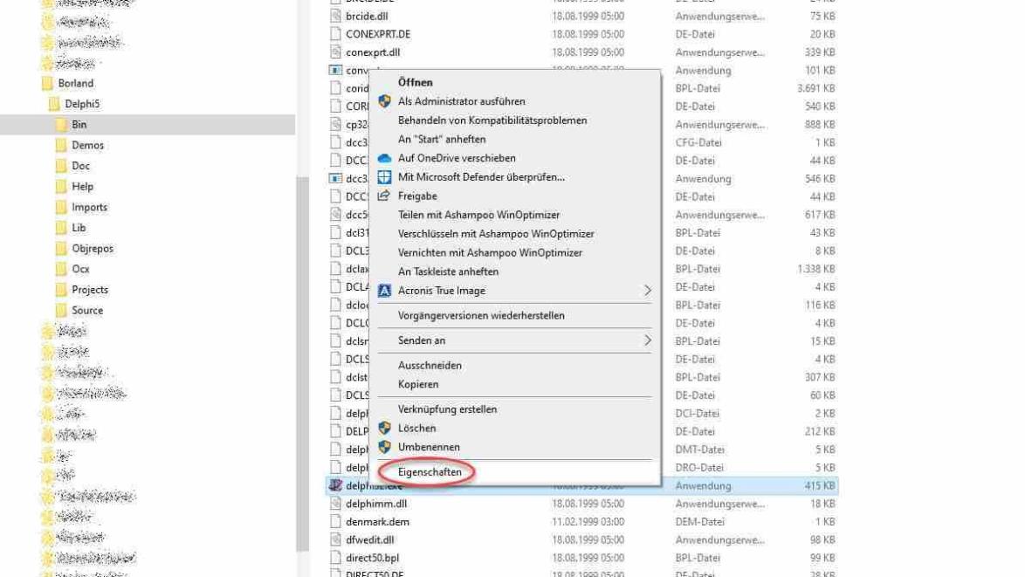Choose Umbenennen from the context menu
The height and width of the screenshot is (577, 1025).
pyautogui.click(x=428, y=447)
